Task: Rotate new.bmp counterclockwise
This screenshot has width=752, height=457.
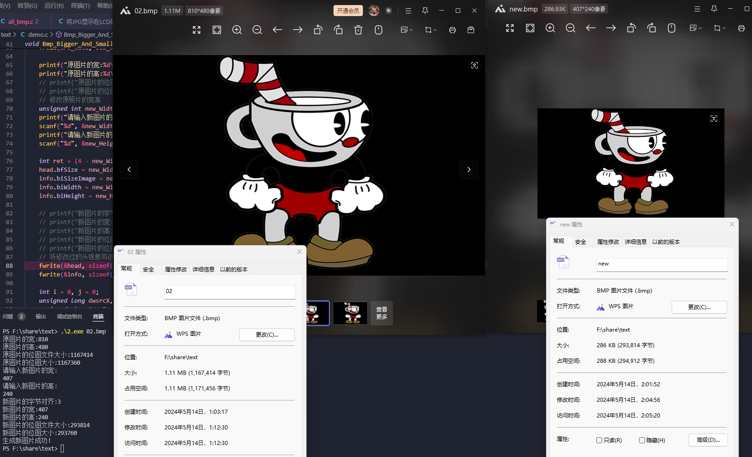Action: [631, 28]
